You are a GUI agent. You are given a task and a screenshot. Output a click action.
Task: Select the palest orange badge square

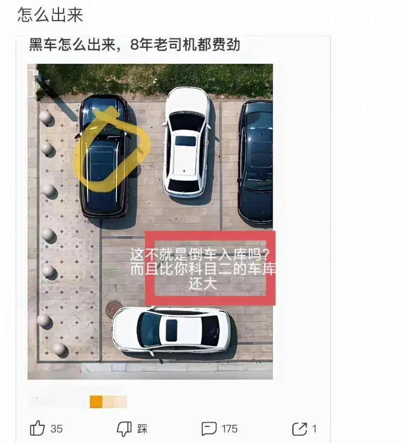click(x=121, y=402)
